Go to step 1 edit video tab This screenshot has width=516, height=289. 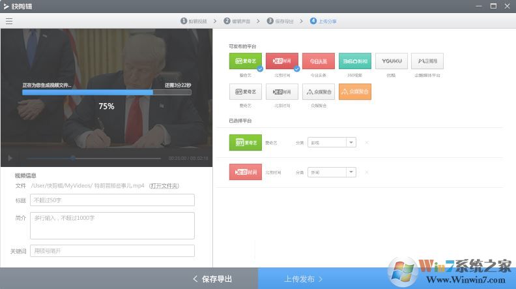coord(194,21)
